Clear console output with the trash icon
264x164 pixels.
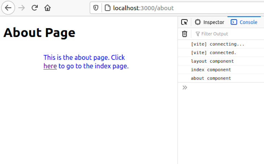click(x=184, y=34)
